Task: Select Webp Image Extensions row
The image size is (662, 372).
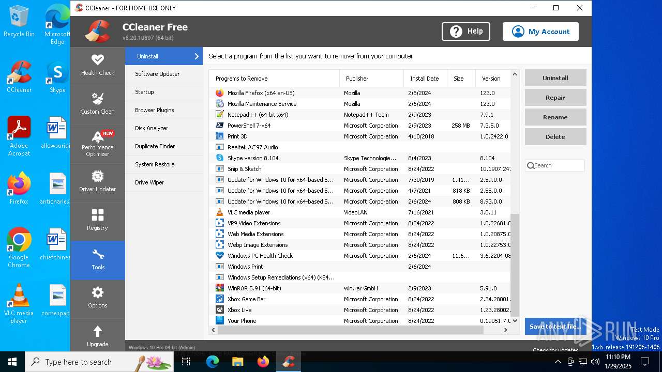Action: pos(360,245)
